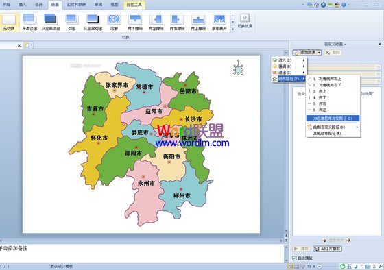
Task: Select the 无切换 no-transition thumbnail
Action: (x=9, y=23)
